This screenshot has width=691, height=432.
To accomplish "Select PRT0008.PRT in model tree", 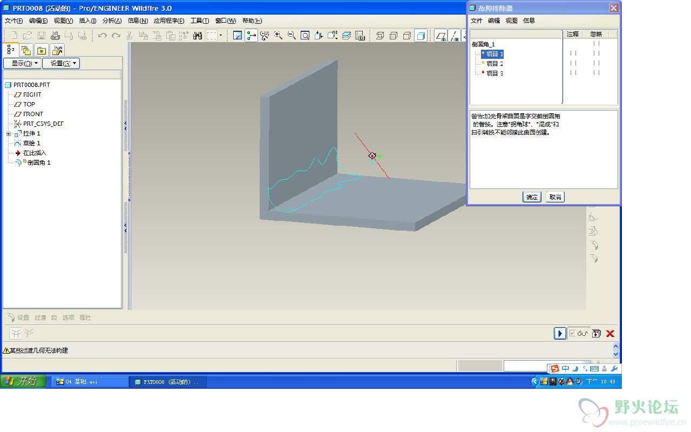I will (x=31, y=85).
